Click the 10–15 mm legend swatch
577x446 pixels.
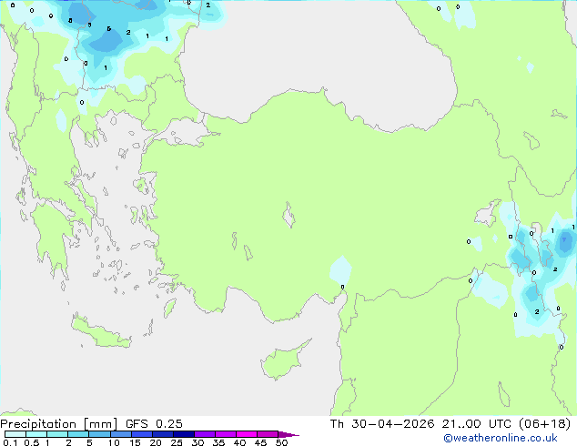(x=121, y=434)
